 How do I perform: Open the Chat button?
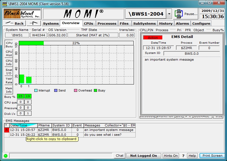(x=119, y=156)
